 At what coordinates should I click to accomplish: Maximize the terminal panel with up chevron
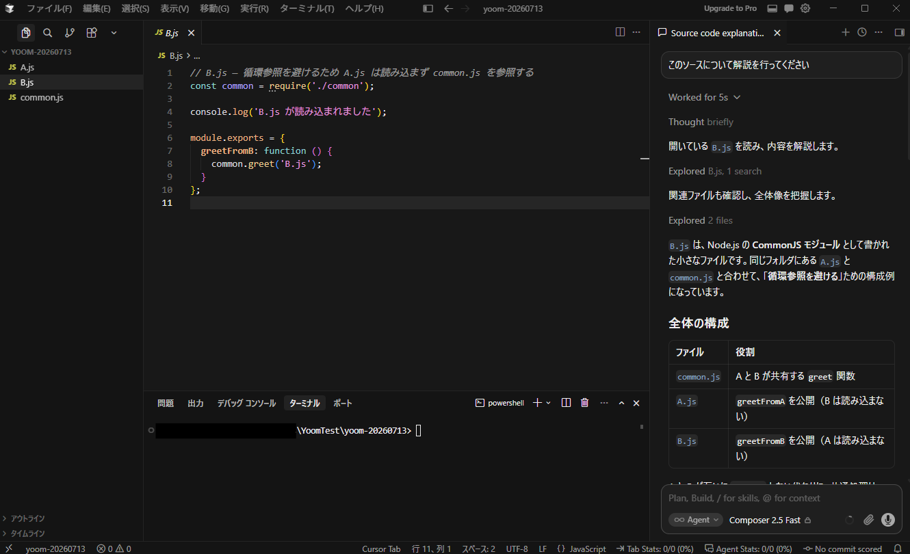[x=621, y=403]
